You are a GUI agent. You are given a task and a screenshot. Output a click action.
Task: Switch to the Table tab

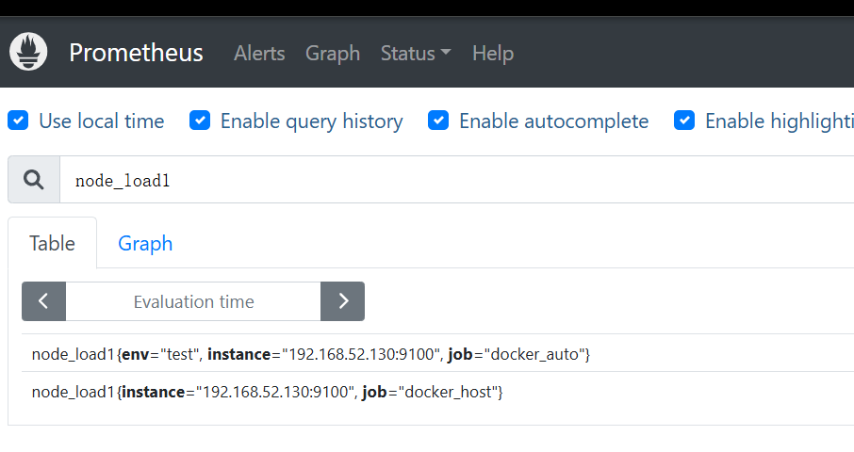tap(52, 243)
